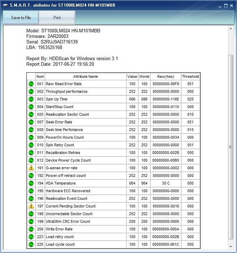This screenshot has width=237, height=253.
Task: Click the 'Current Pending Sector Count' attribute name
Action: [x=70, y=206]
